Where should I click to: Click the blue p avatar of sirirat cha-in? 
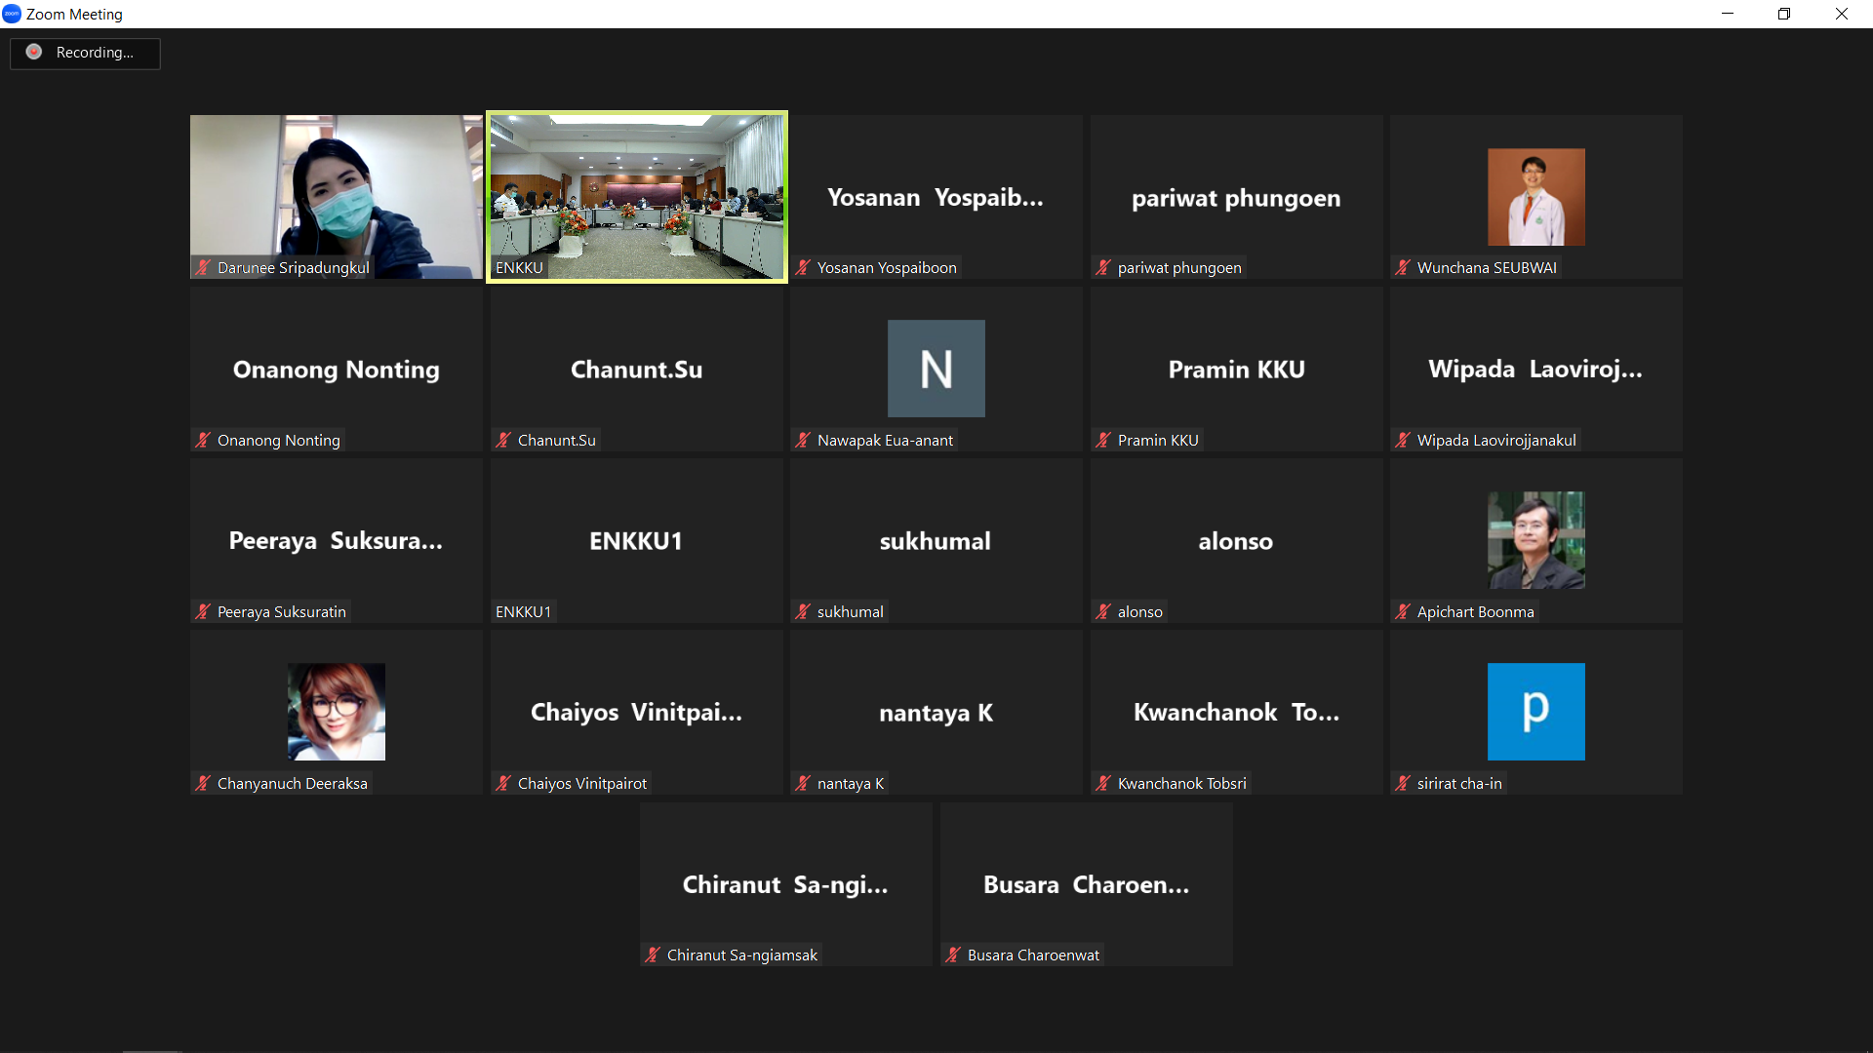point(1535,712)
